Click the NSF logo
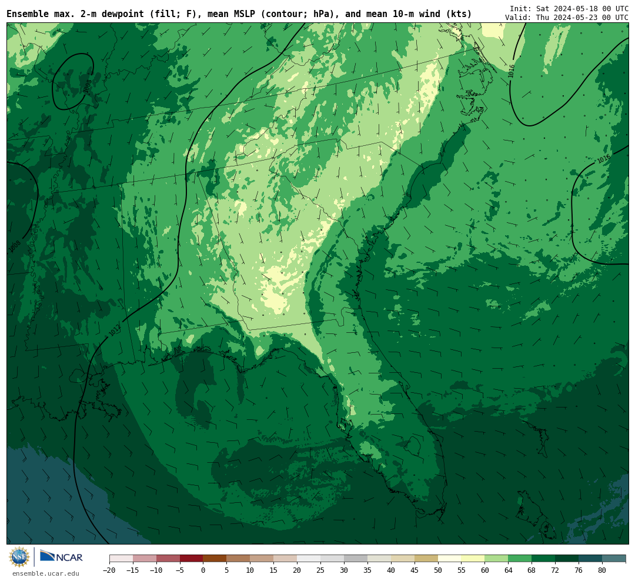Viewport: 635px width, 581px height. [19, 557]
